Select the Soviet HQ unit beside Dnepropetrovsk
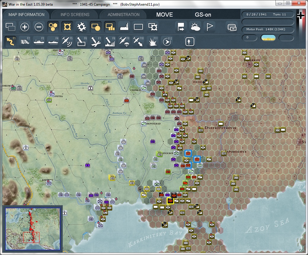 pos(200,130)
